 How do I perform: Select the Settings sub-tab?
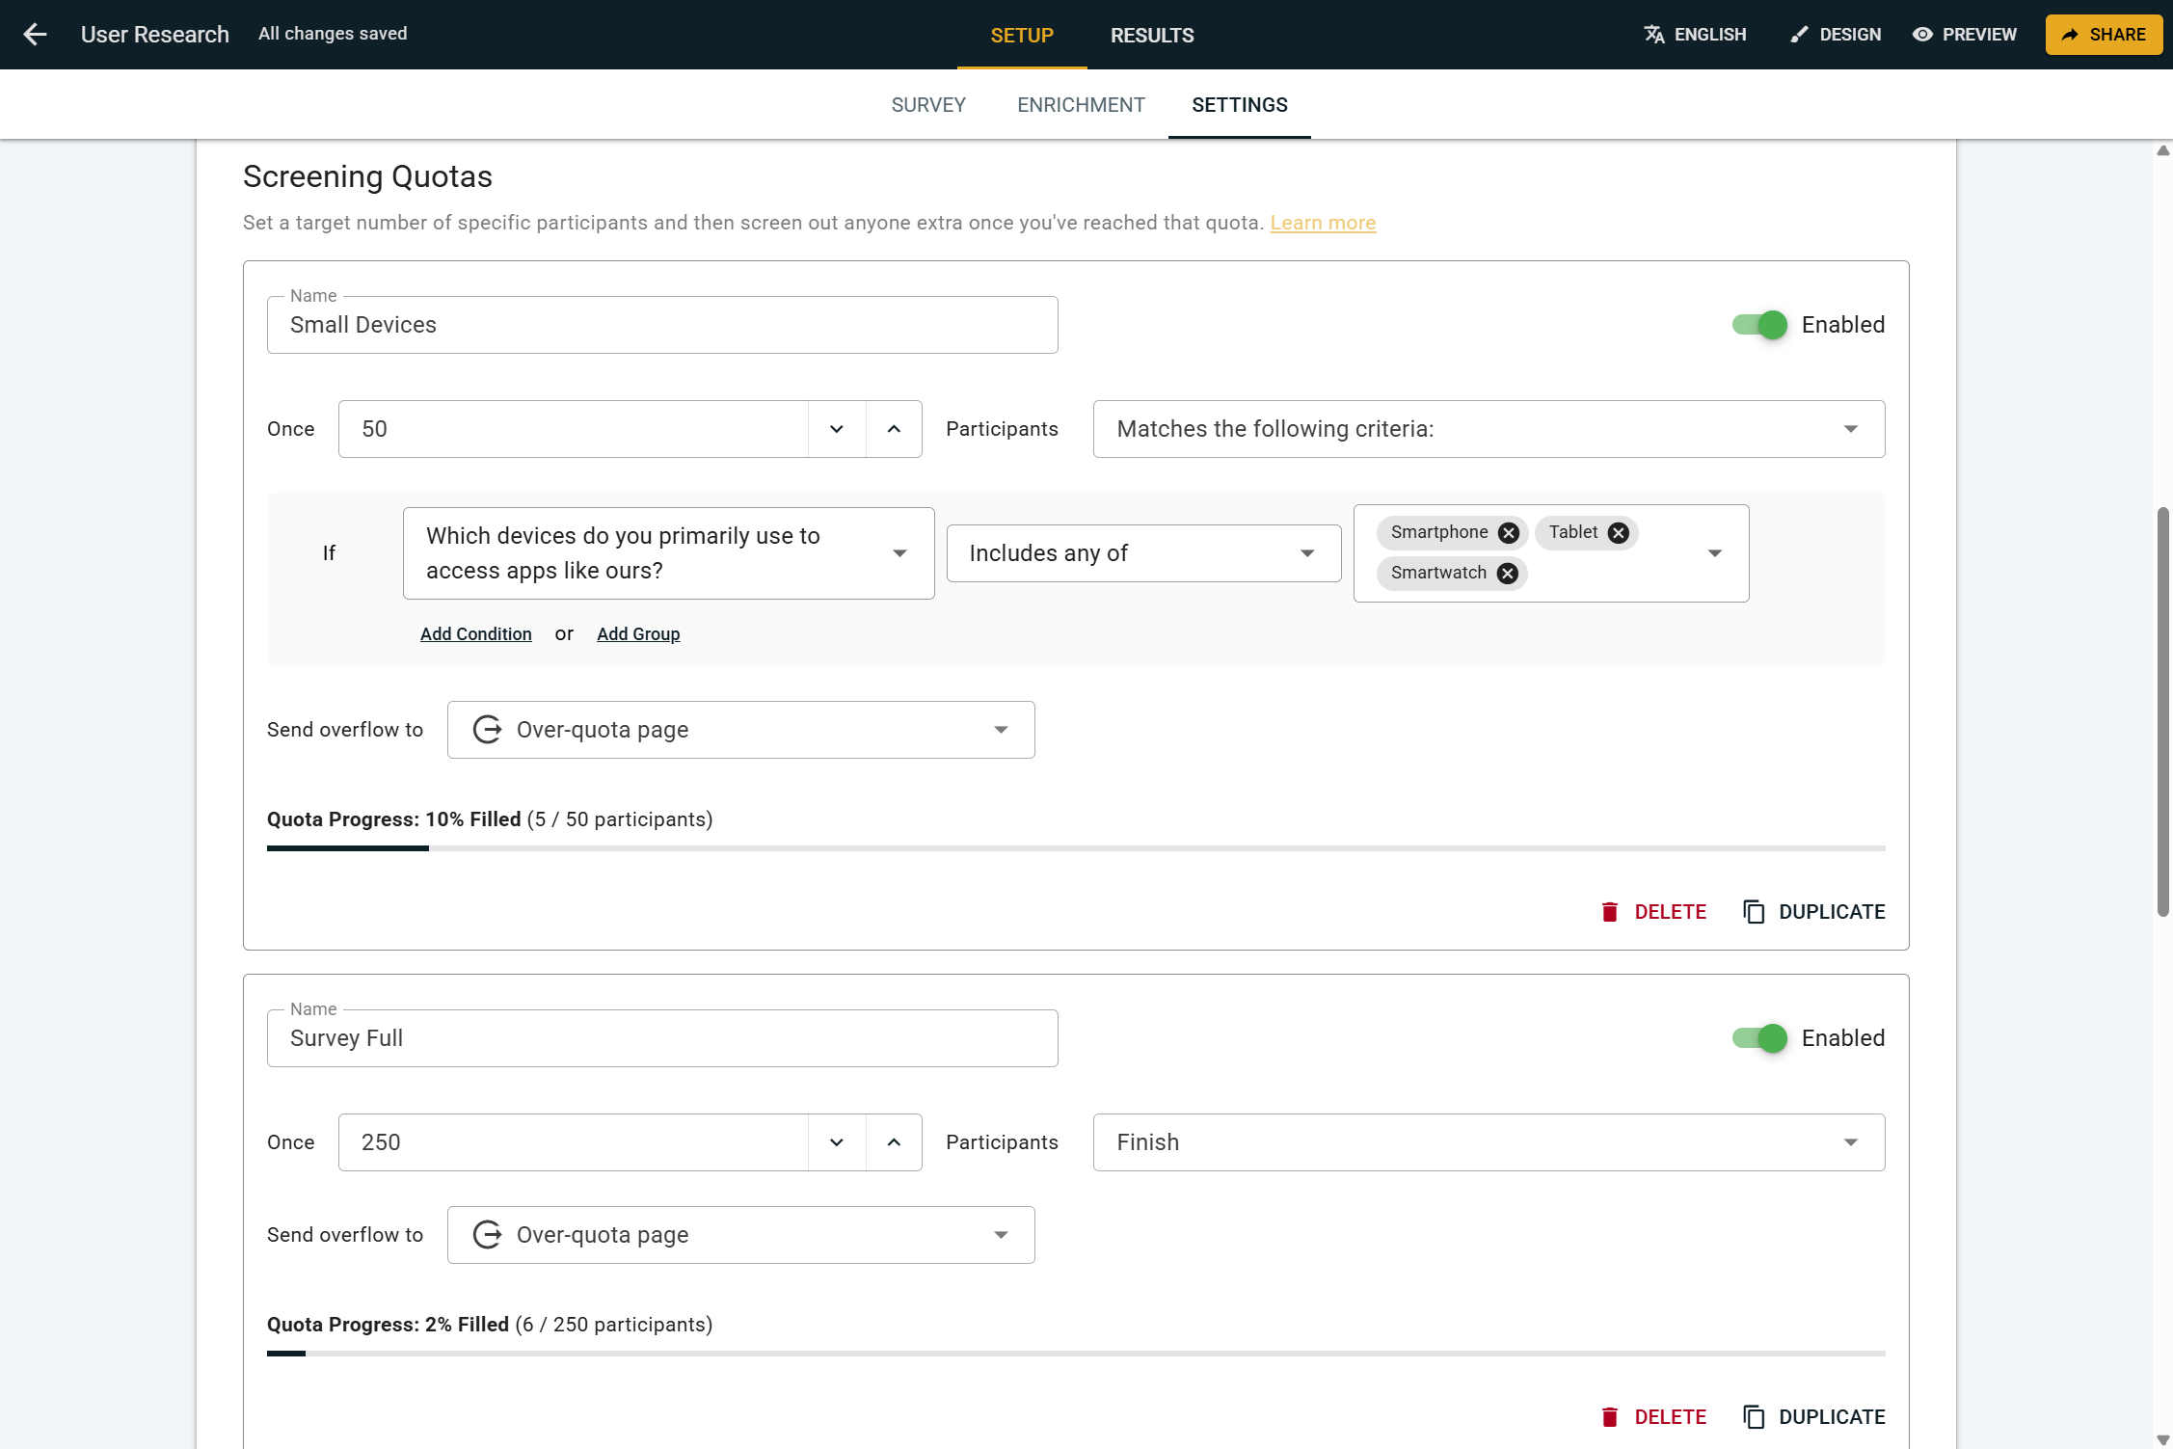1240,105
